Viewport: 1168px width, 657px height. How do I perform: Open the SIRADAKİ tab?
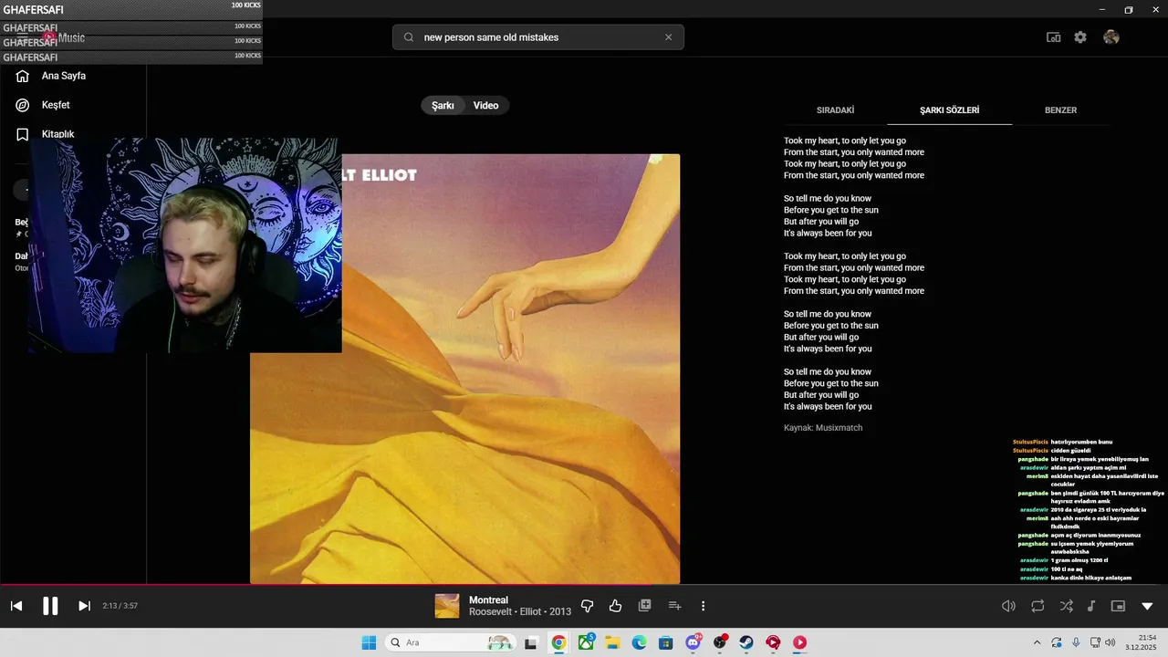tap(835, 110)
